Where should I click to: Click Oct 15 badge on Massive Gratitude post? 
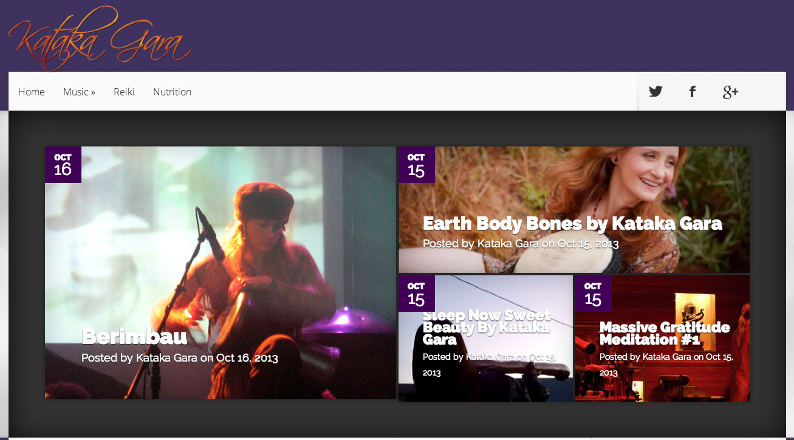coord(593,294)
